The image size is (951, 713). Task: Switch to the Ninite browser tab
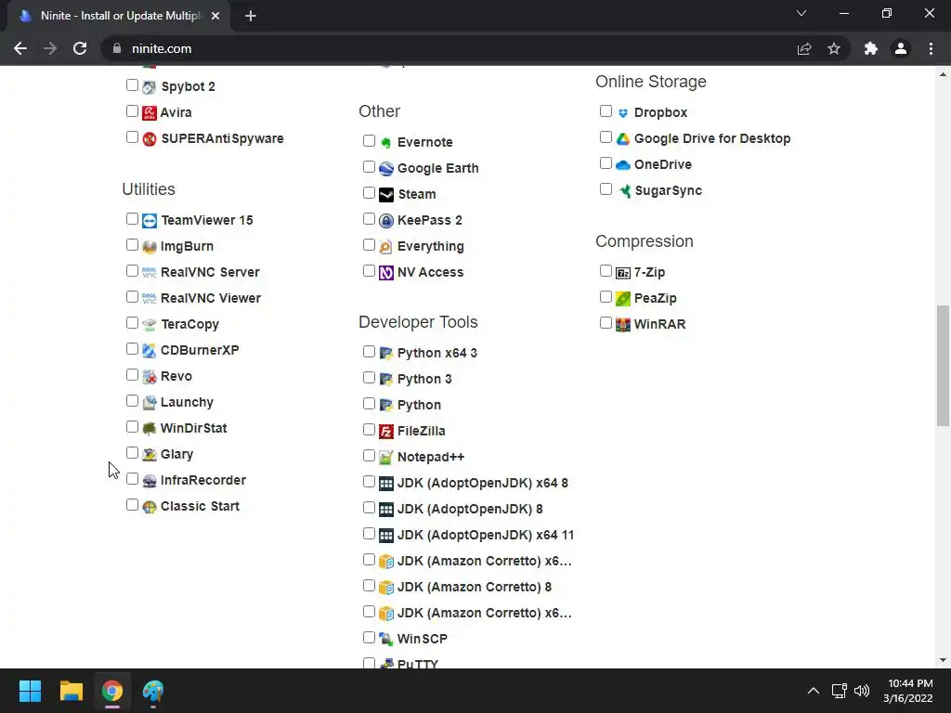120,16
